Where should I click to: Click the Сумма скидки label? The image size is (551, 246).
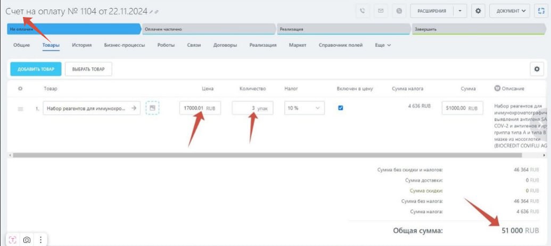[426, 191]
